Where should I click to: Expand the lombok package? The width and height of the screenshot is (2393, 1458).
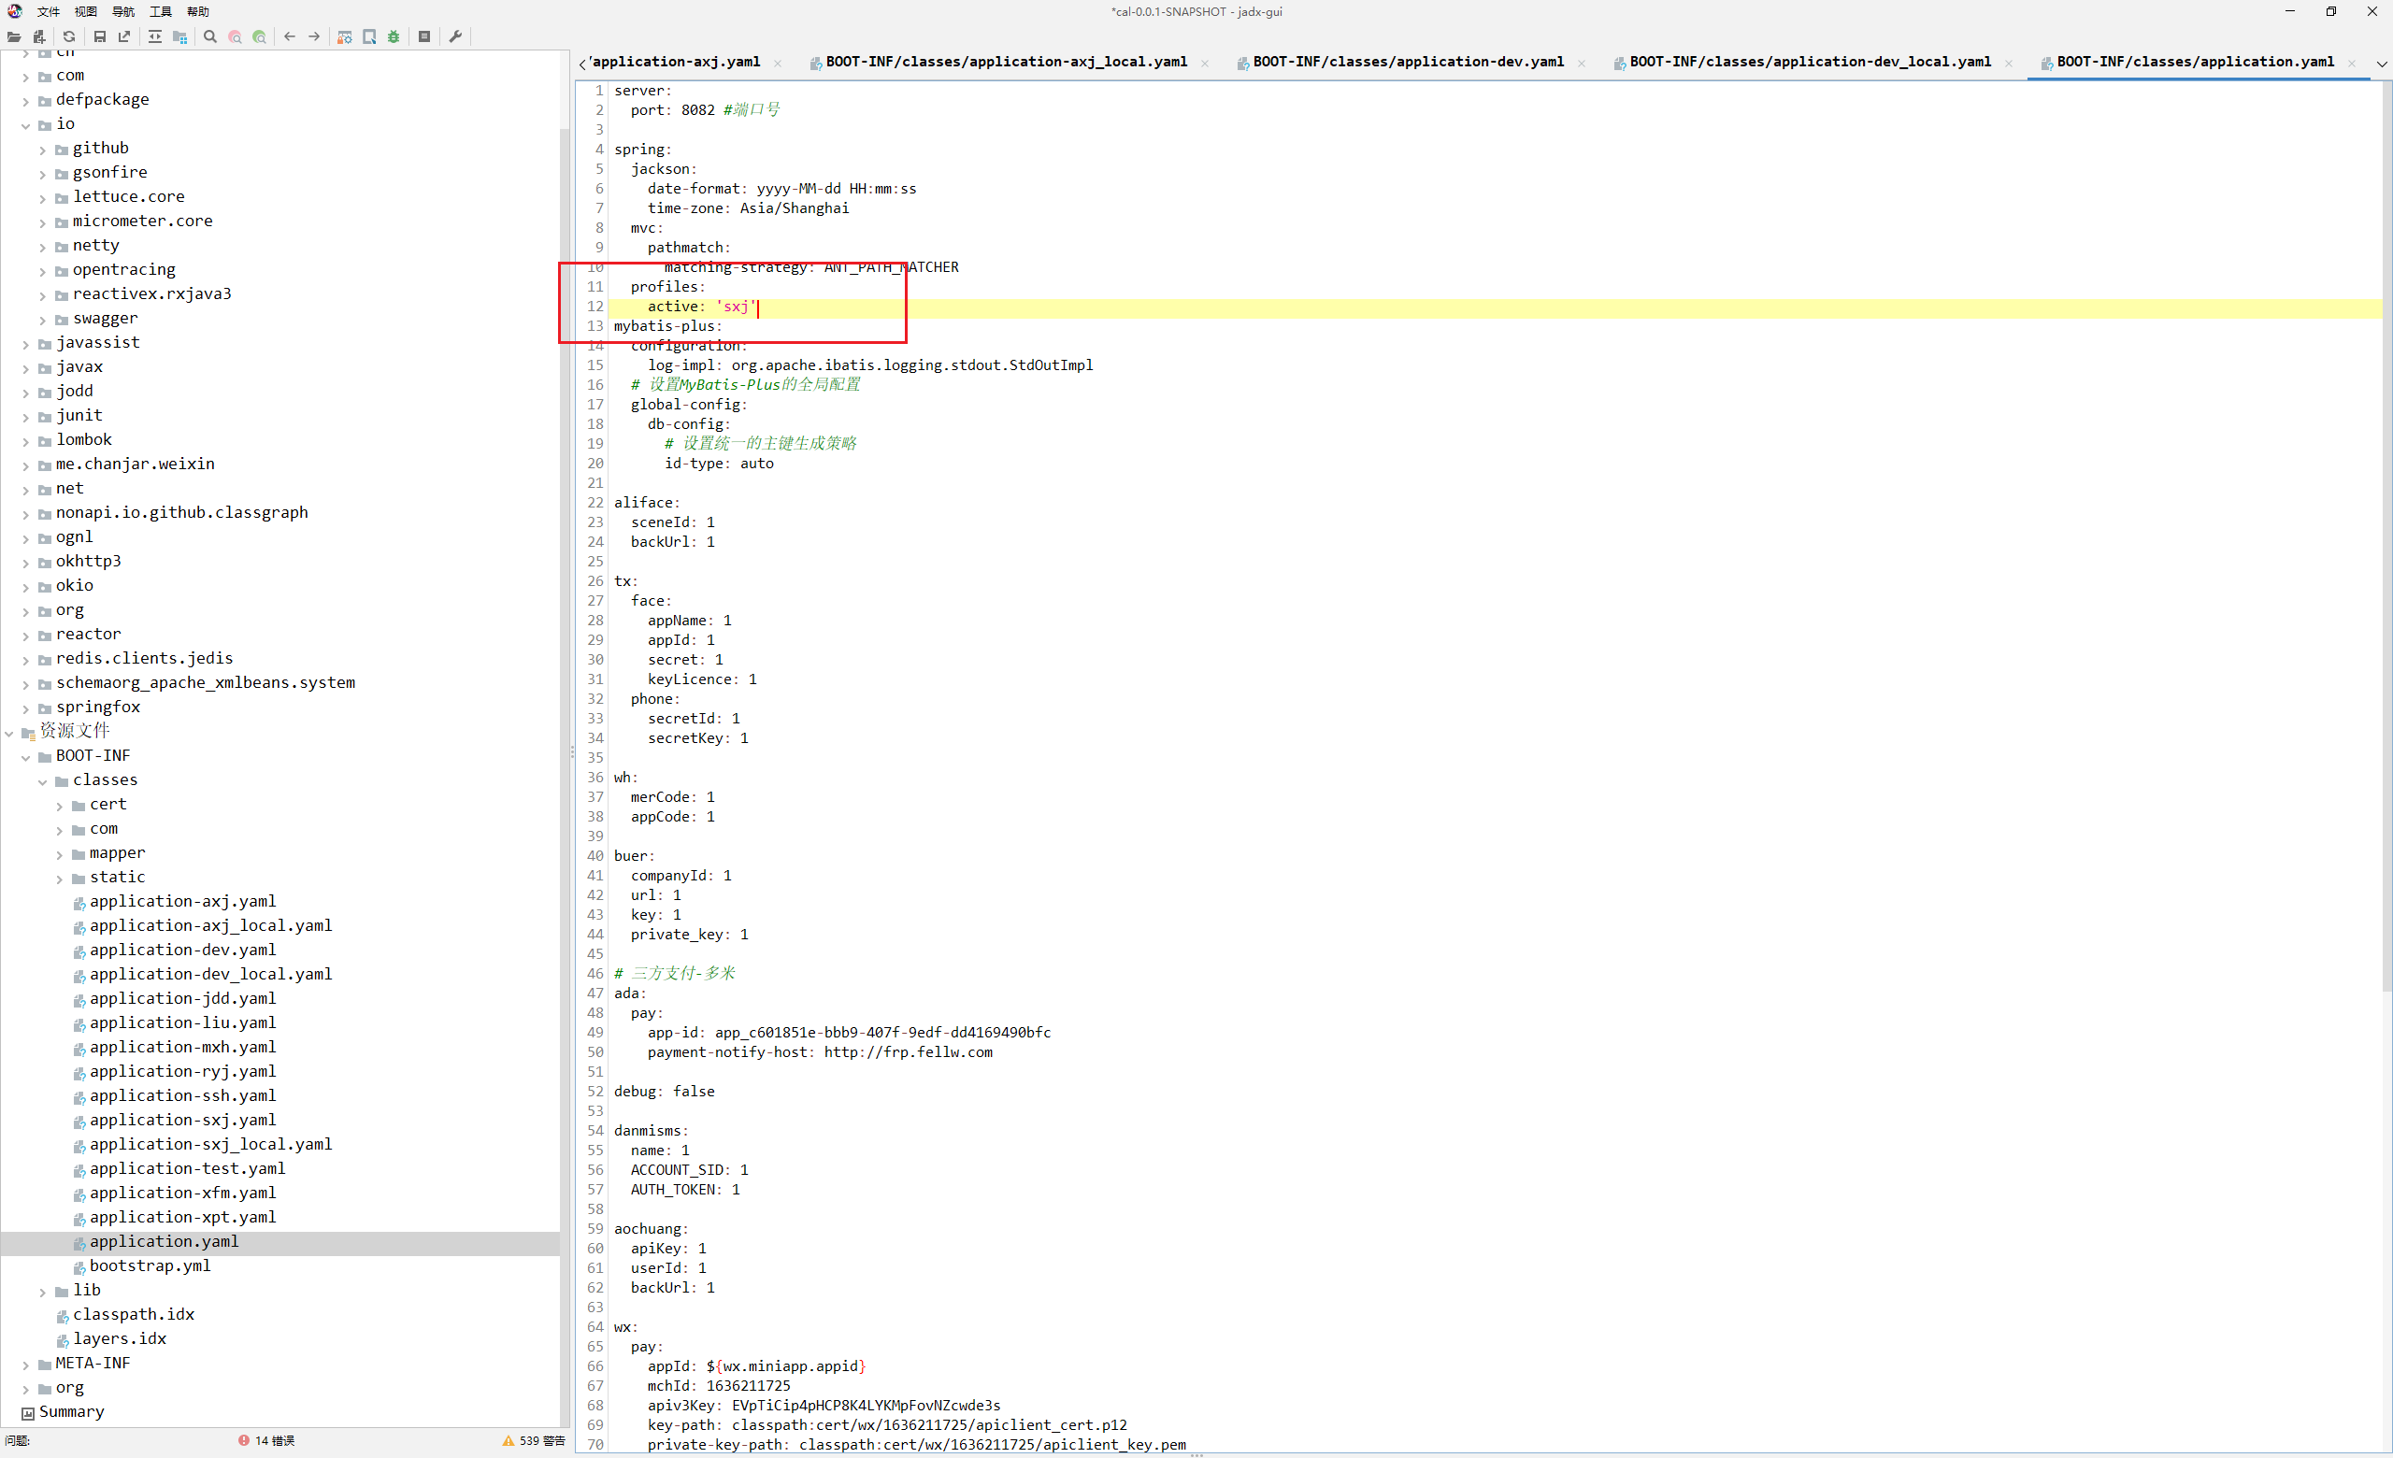click(26, 441)
